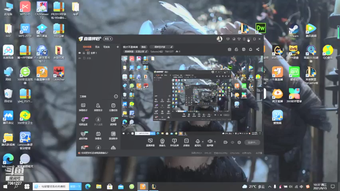340x191 pixels.
Task: Add a new scene with plus button
Action: [118, 47]
